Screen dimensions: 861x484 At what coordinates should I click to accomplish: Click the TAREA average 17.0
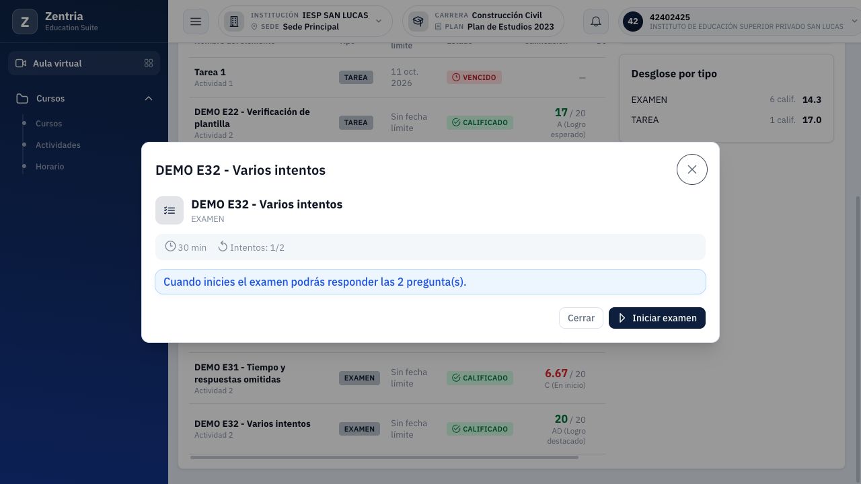[812, 120]
